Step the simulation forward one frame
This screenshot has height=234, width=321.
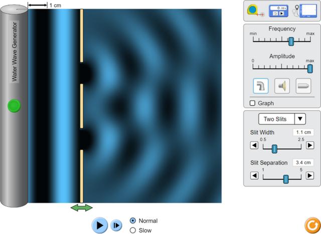point(116,225)
